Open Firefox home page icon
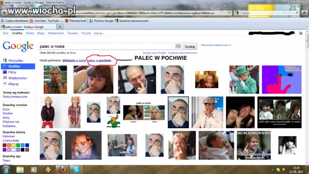Viewport: 309px width, 174px height. coord(304,13)
